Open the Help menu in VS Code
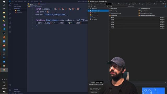 41,1
